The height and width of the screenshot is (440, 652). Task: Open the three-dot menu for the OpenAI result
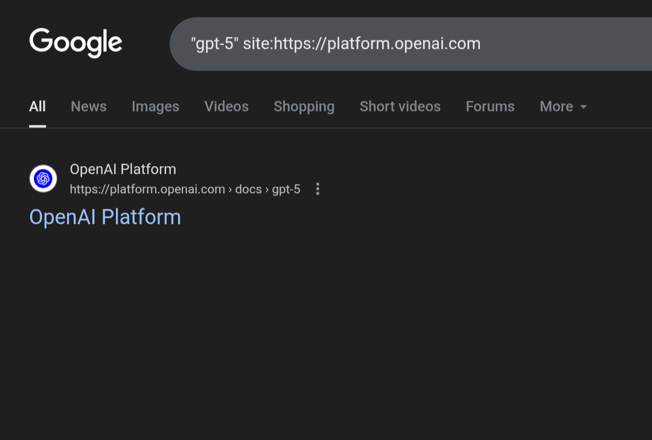318,189
